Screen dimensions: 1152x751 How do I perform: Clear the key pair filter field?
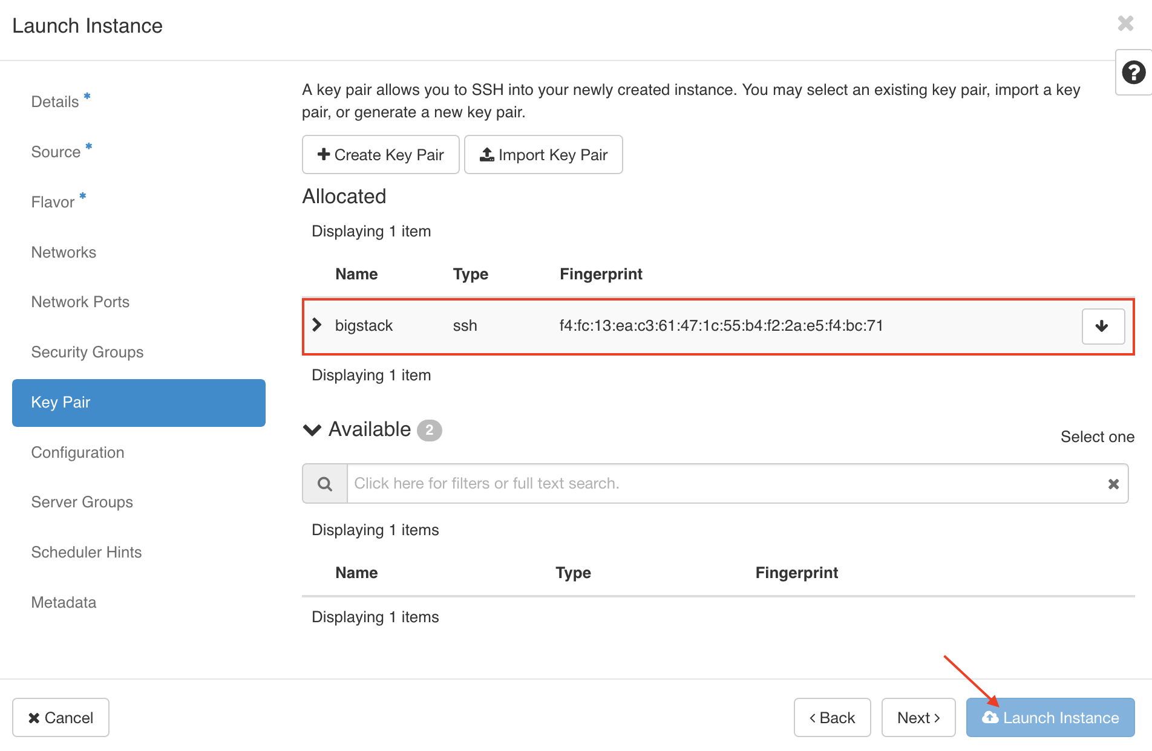point(1113,484)
